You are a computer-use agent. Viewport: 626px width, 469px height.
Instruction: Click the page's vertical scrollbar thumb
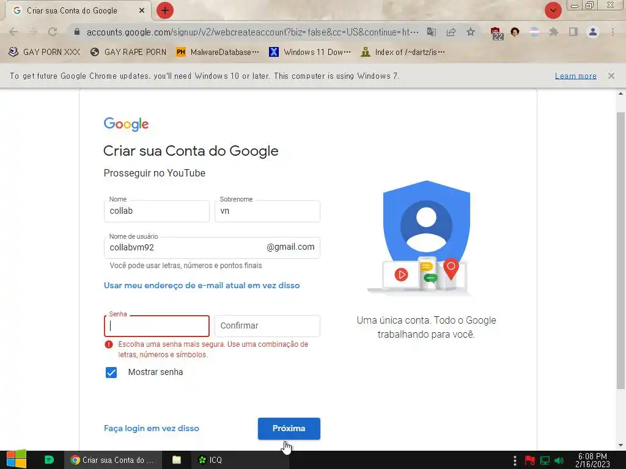coord(620,250)
